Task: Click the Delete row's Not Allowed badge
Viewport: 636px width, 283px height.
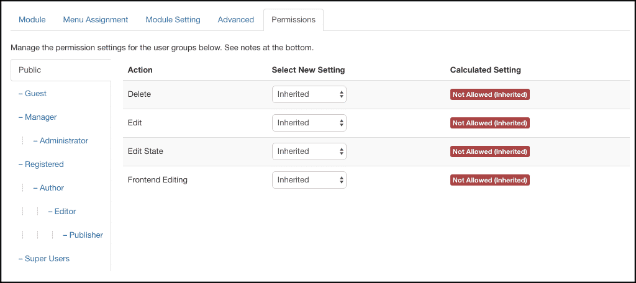Action: click(x=489, y=95)
